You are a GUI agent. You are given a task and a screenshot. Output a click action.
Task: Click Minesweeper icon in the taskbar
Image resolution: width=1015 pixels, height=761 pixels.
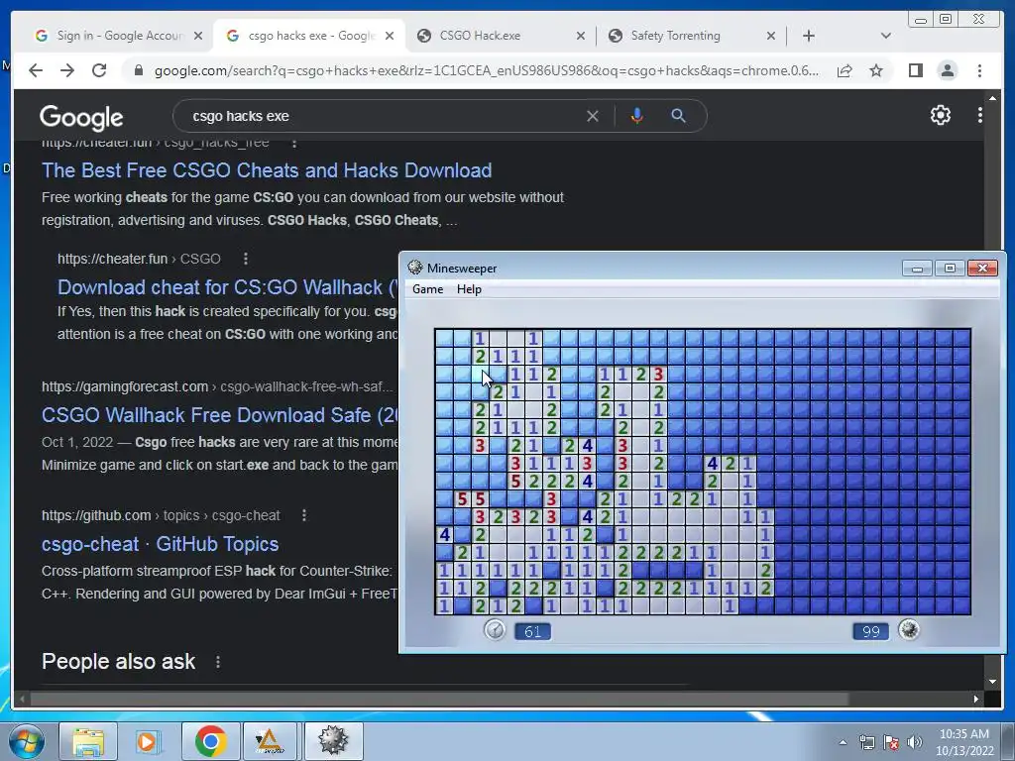[333, 741]
